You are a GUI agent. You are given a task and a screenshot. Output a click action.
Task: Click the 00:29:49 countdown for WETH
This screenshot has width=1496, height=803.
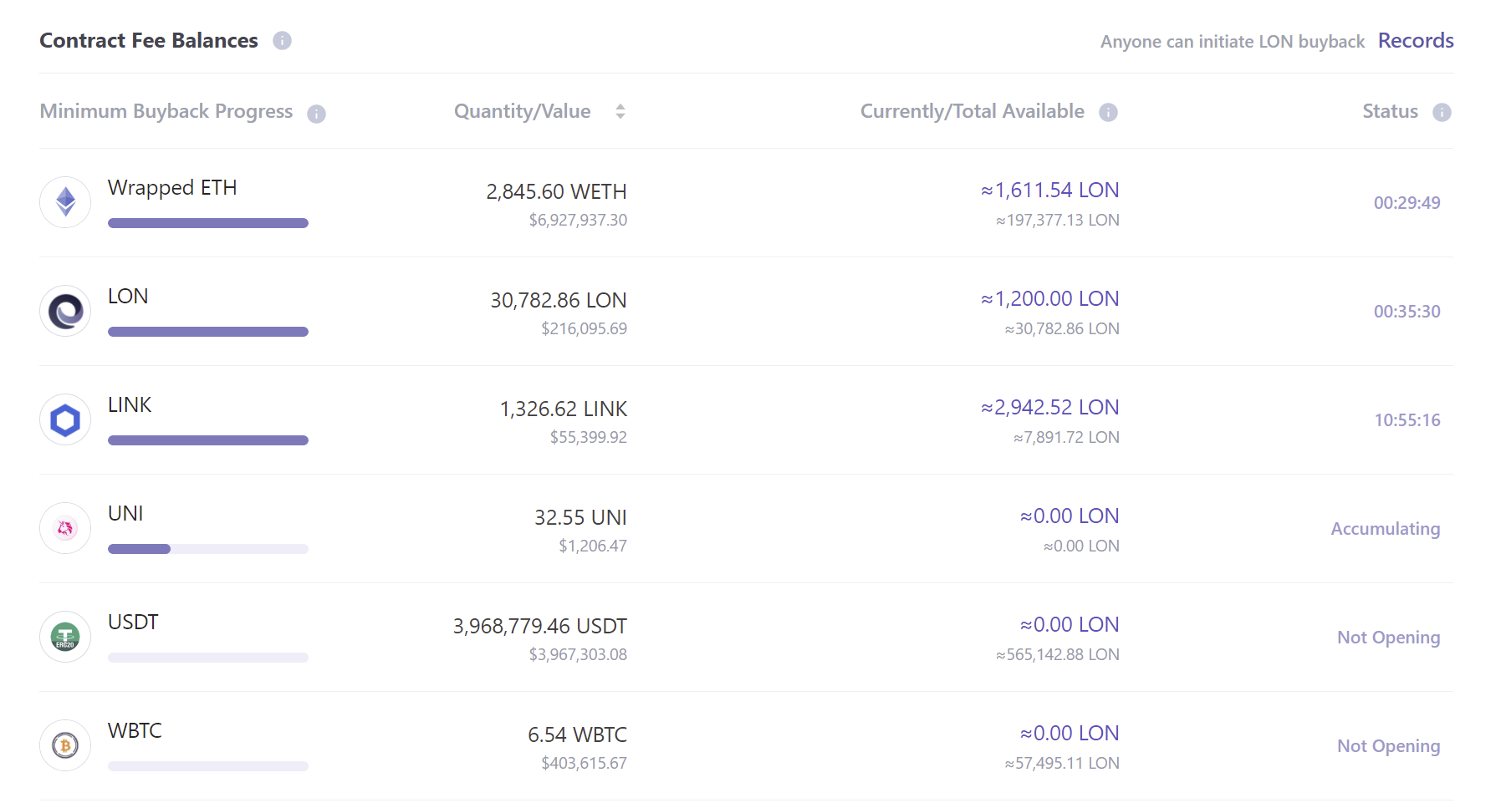pos(1407,203)
